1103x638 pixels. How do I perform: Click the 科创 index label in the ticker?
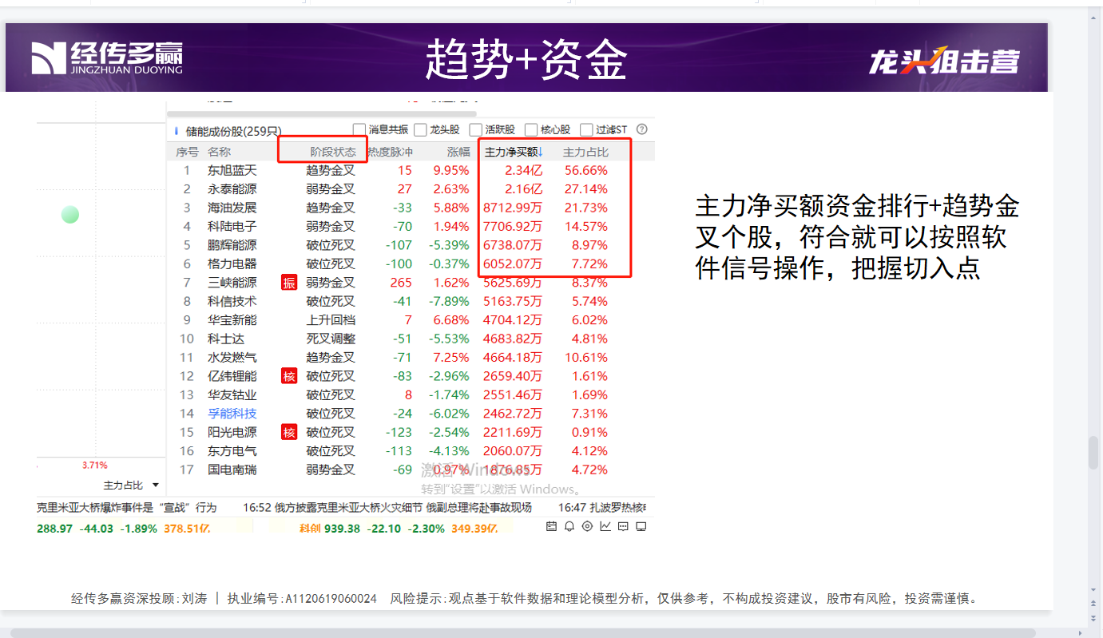[310, 529]
